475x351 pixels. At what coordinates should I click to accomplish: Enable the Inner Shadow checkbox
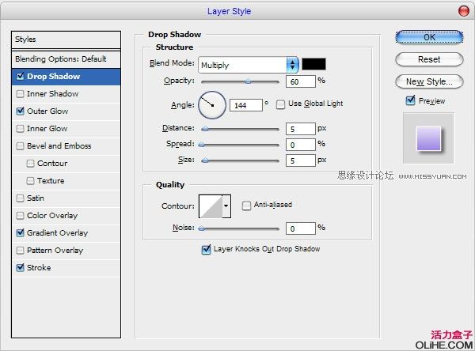(21, 94)
